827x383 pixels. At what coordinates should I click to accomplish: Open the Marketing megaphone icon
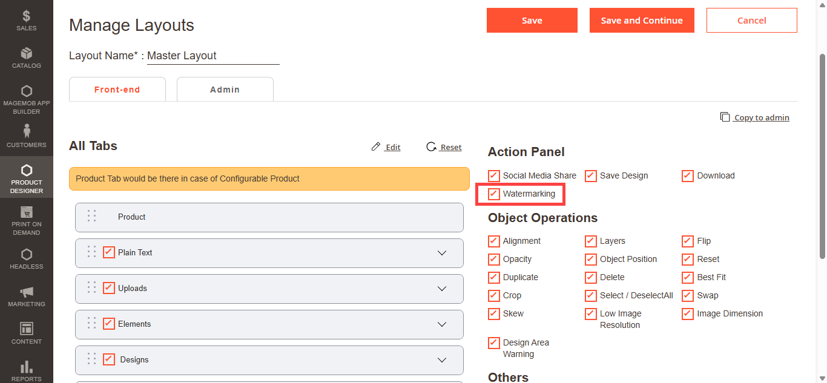click(26, 292)
